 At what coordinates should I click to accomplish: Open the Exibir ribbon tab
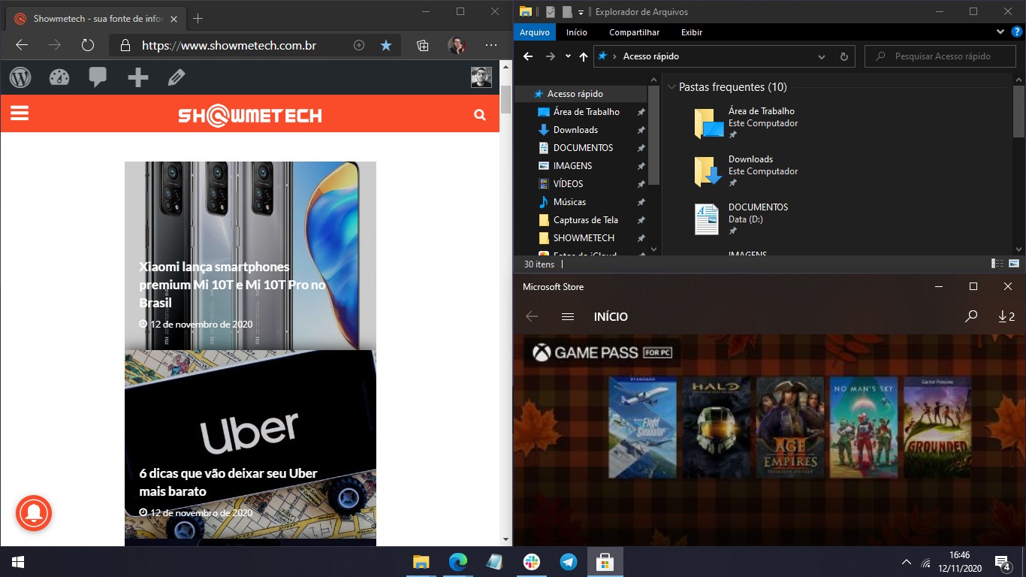tap(692, 32)
